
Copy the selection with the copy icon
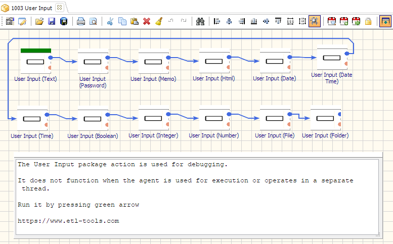[x=122, y=21]
